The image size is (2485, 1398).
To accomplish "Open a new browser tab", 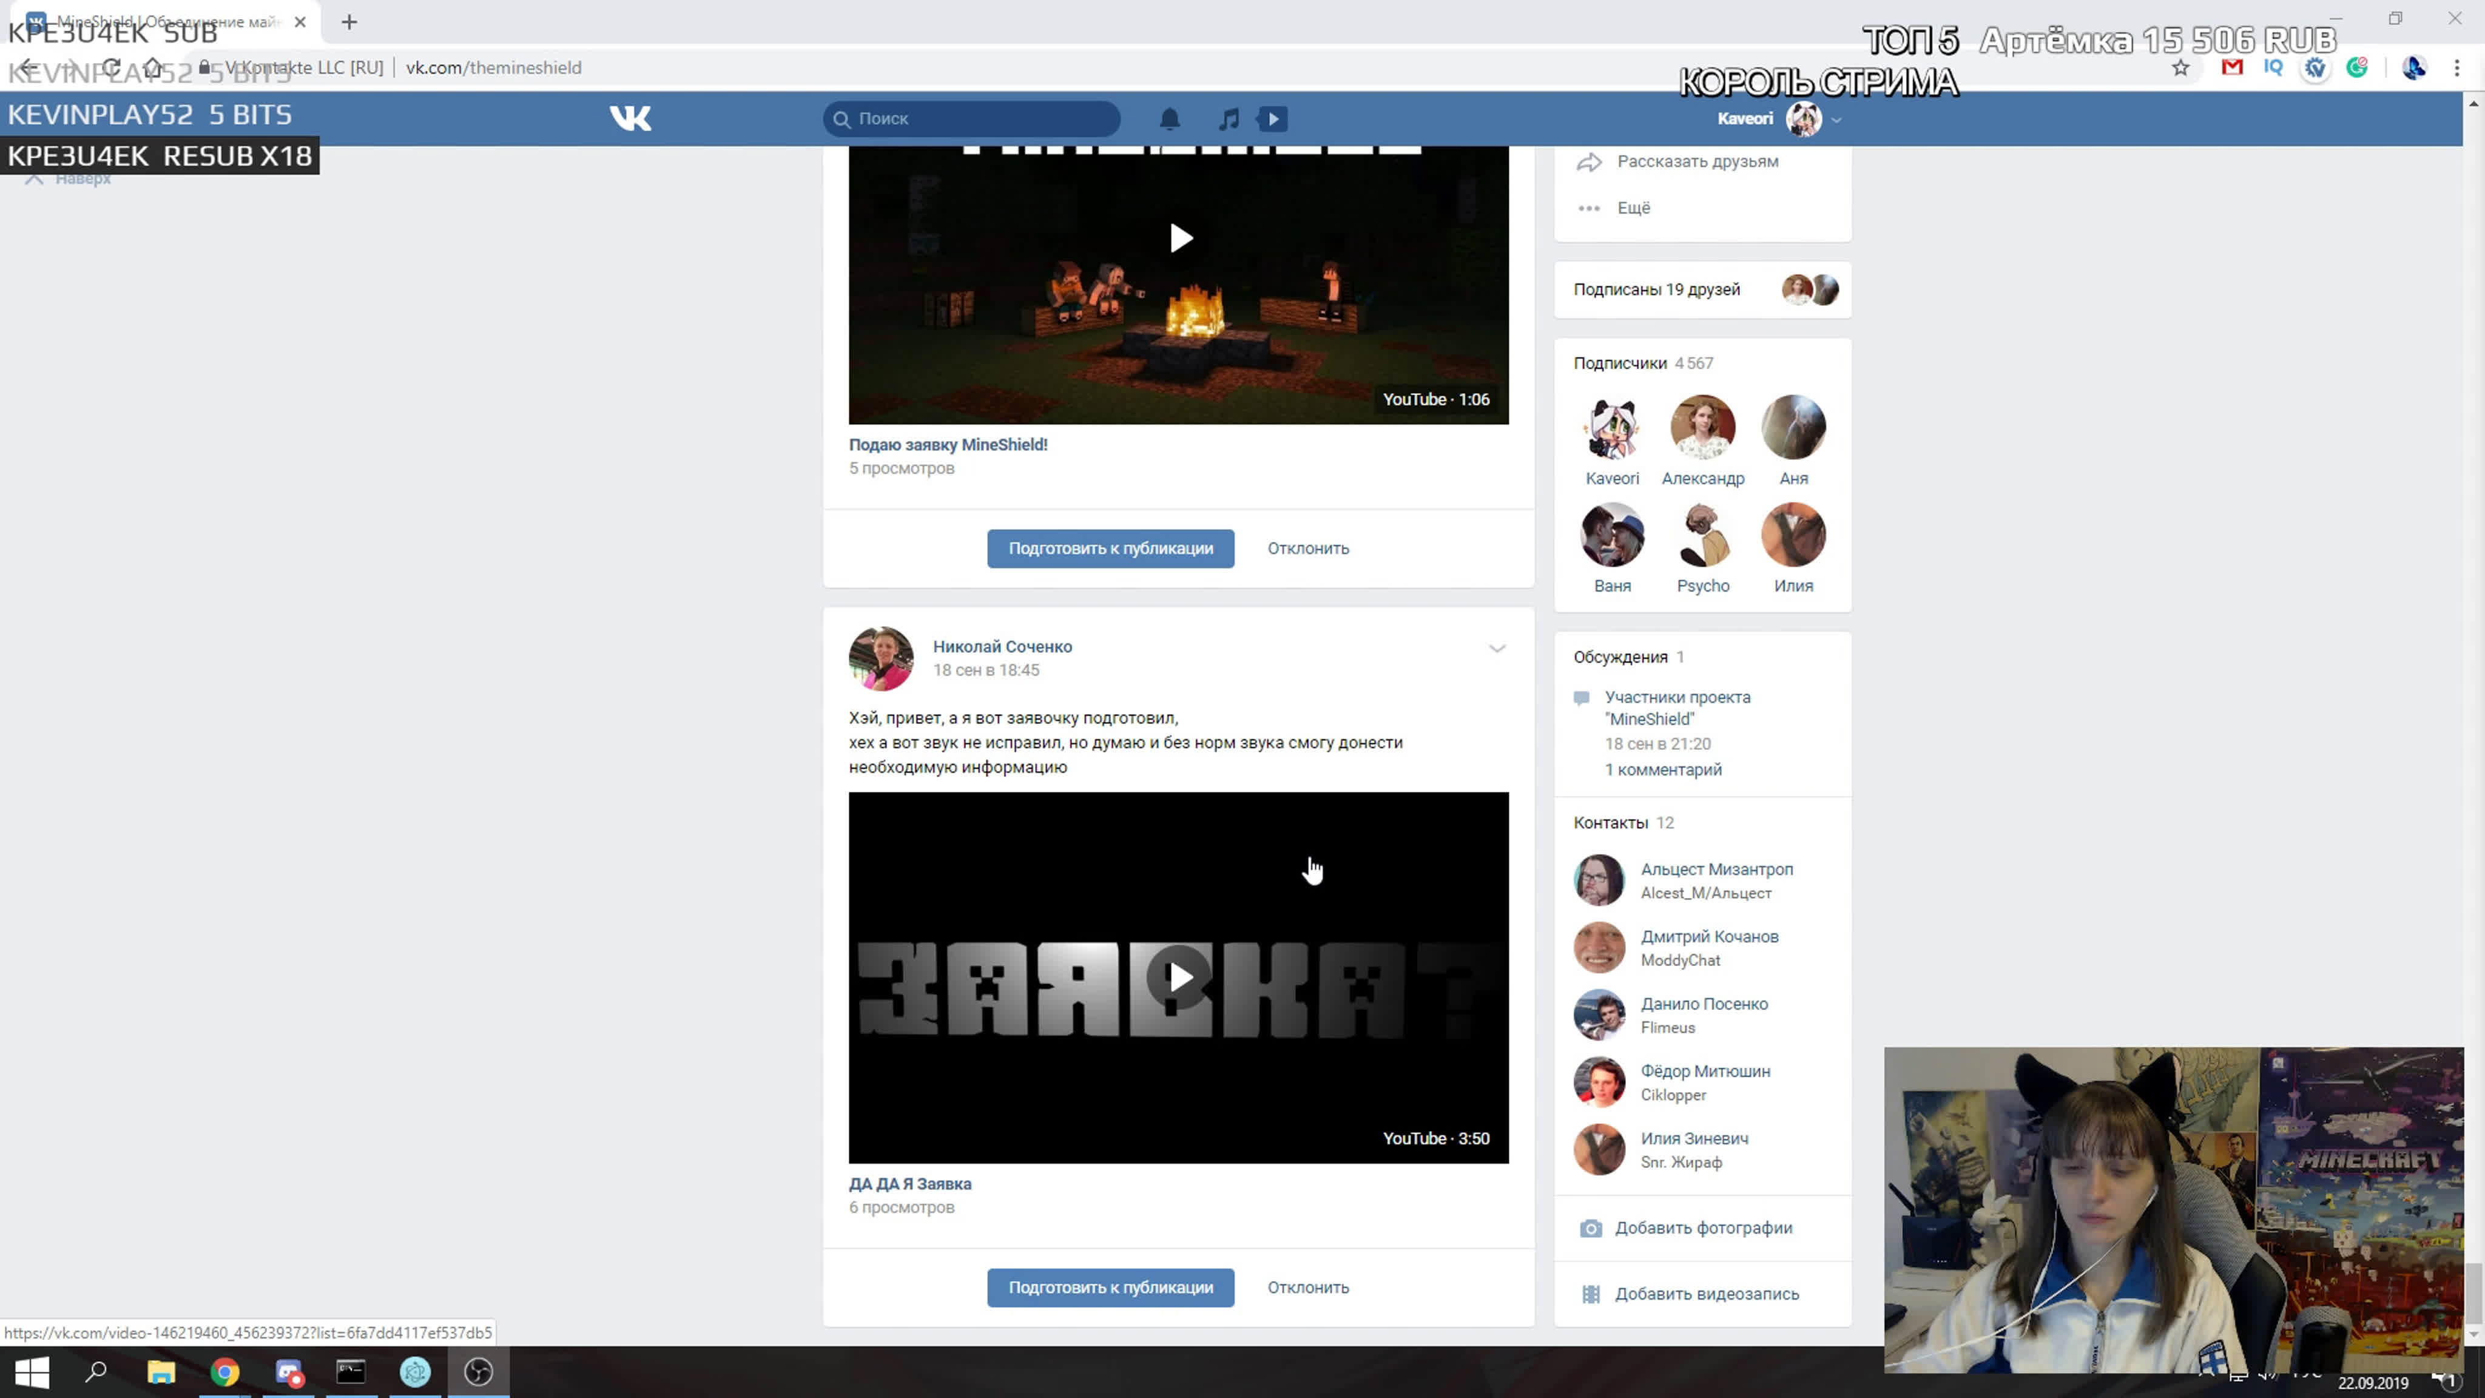I will [349, 21].
